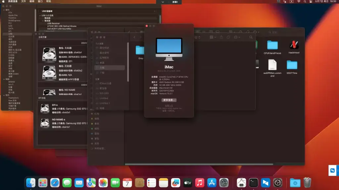Image resolution: width=339 pixels, height=190 pixels.
Task: Select Dell AC511 USB SoundBar entry
Action: pos(59,28)
